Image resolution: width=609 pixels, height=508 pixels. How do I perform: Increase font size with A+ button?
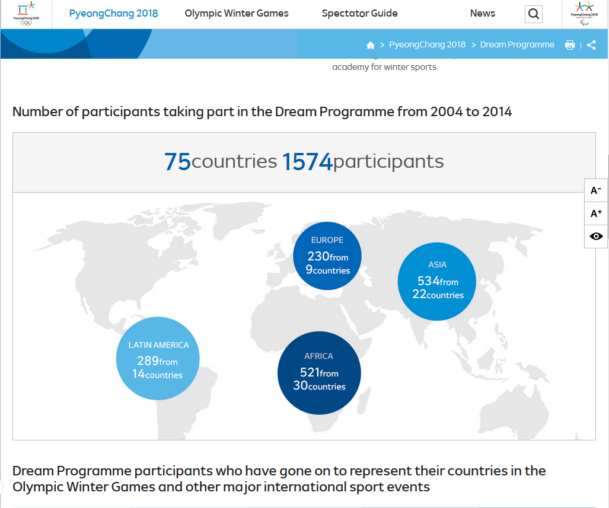pos(596,213)
